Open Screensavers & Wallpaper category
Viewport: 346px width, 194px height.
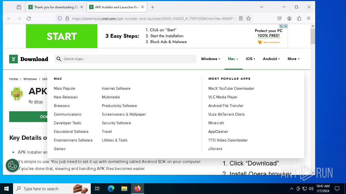(x=124, y=114)
